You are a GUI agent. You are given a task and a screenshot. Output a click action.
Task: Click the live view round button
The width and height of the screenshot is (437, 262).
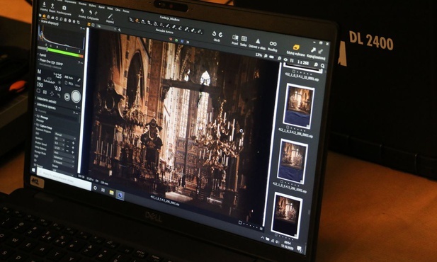tap(67, 96)
